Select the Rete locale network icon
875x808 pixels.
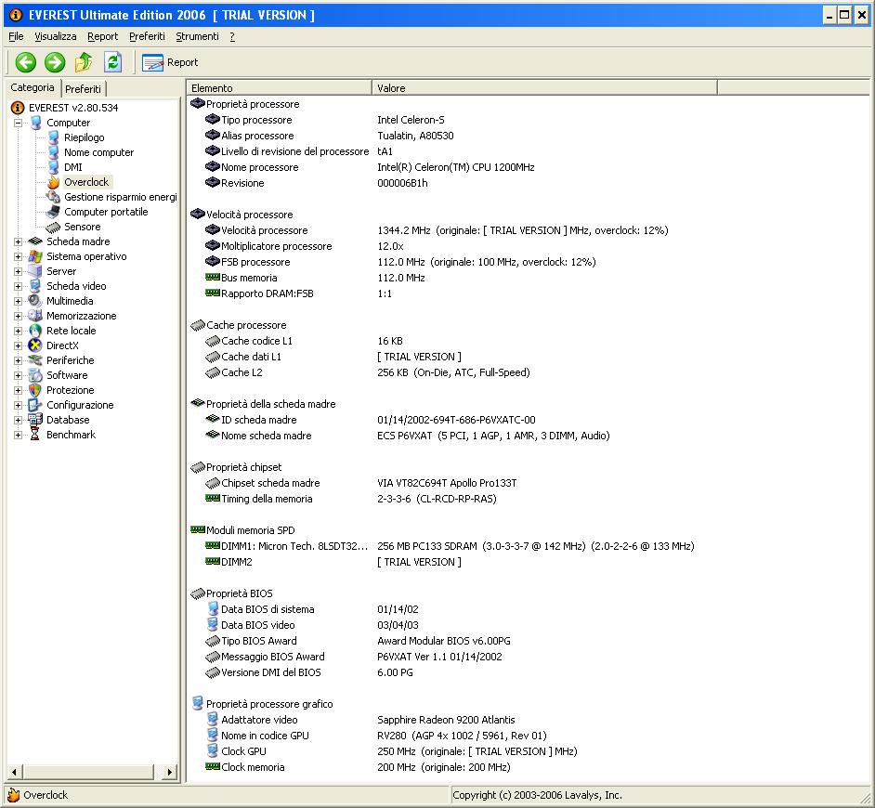click(35, 331)
